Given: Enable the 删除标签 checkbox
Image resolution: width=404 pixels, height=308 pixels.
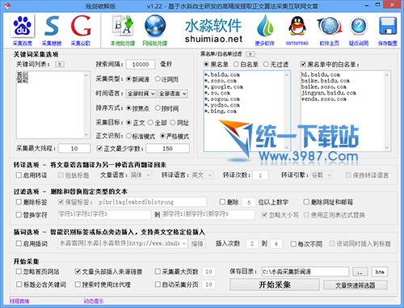Looking at the screenshot, I should 19,202.
